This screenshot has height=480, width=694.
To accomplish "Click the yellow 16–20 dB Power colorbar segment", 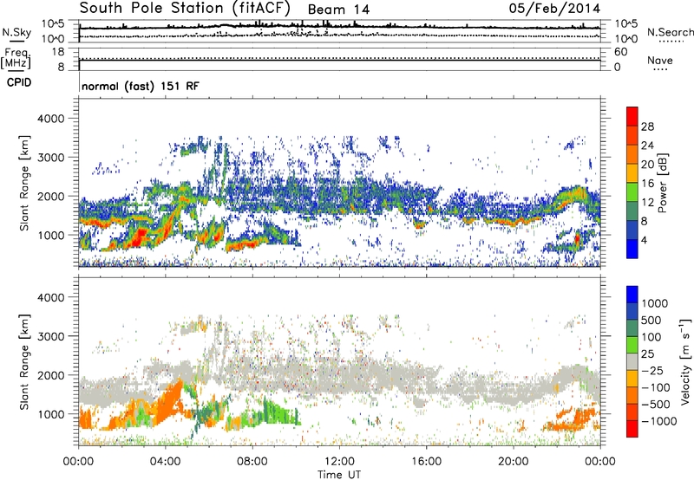I will pyautogui.click(x=632, y=172).
